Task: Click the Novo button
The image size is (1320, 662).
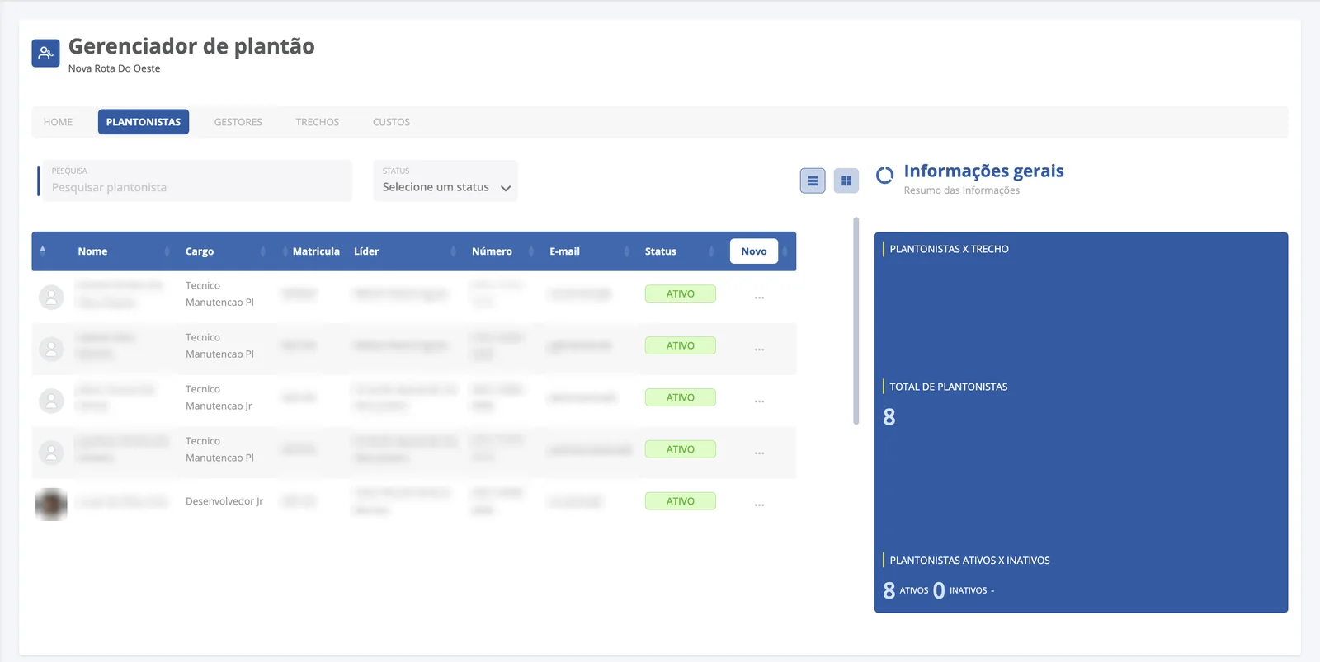Action: 754,251
